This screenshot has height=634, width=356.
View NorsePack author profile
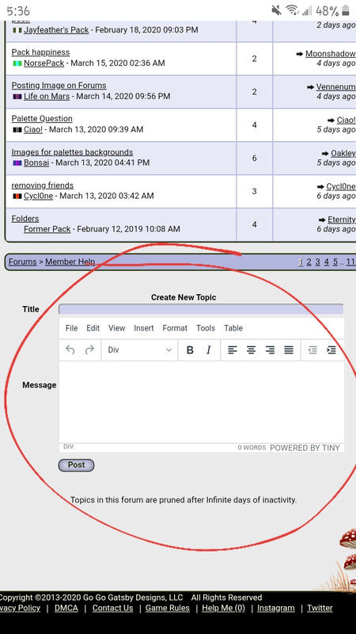[44, 63]
